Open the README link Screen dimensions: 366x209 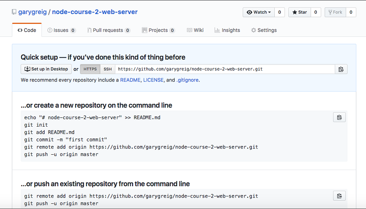tap(130, 80)
